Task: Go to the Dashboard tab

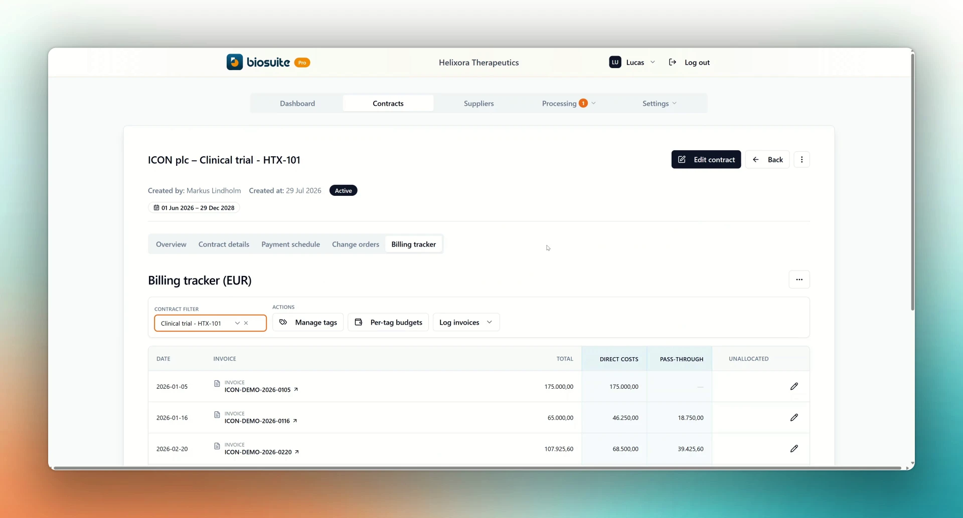Action: 297,103
